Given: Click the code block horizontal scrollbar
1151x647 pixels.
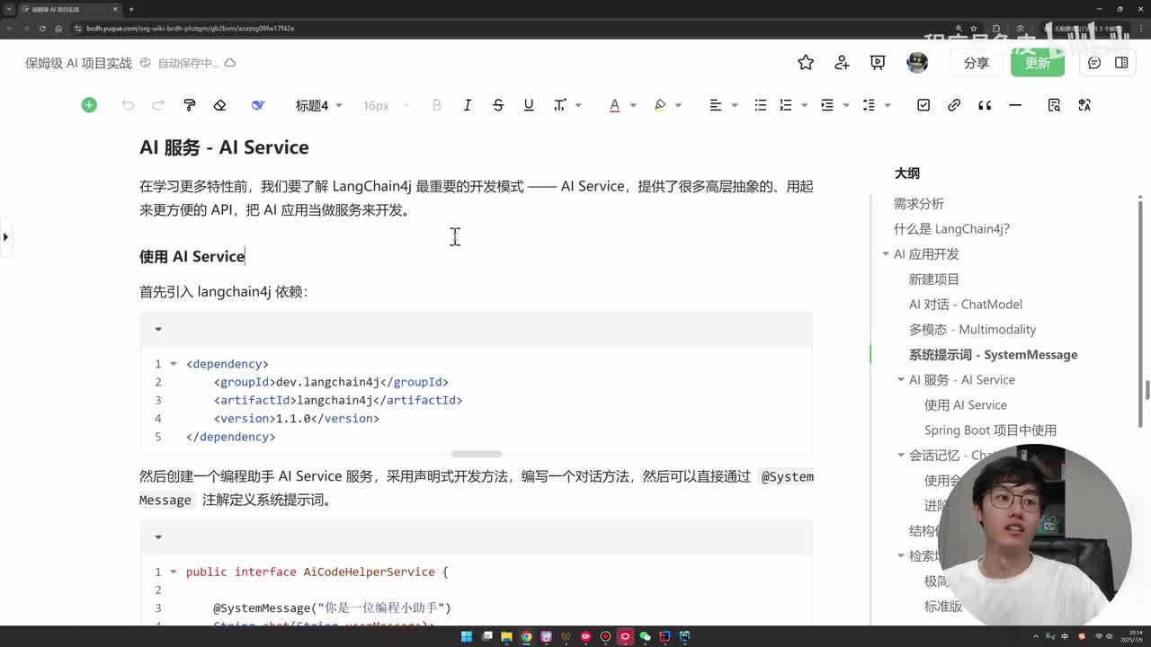Looking at the screenshot, I should [x=477, y=454].
